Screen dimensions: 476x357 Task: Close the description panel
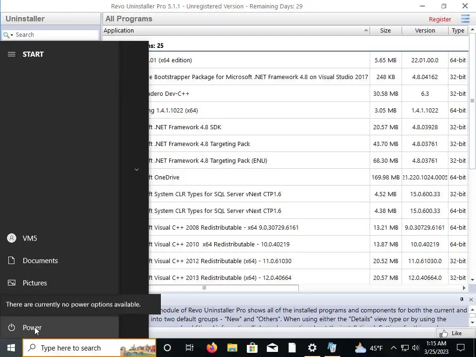point(471,300)
